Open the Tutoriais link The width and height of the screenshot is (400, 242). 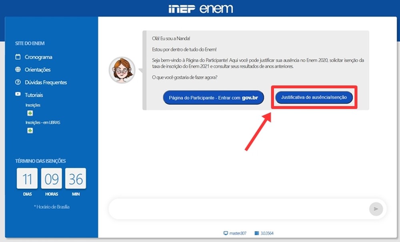tap(34, 95)
